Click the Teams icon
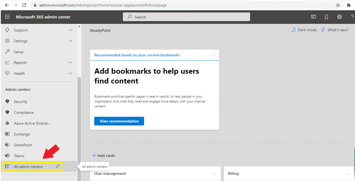This screenshot has height=181, width=355. (7, 156)
